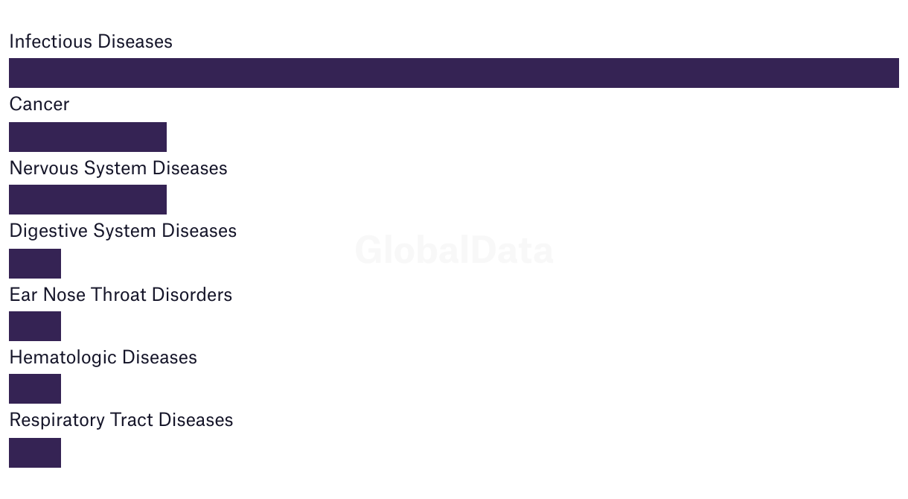Select the Digestive System Diseases bar

[35, 264]
